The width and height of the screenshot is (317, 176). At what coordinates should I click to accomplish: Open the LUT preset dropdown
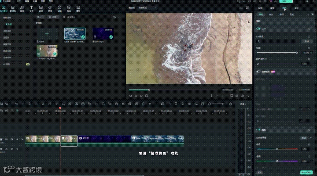277,41
